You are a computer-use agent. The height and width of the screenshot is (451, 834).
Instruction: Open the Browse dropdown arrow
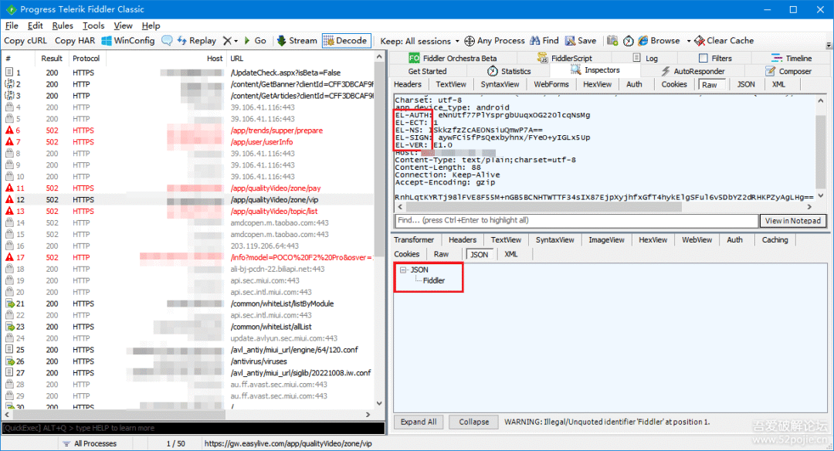(x=688, y=41)
